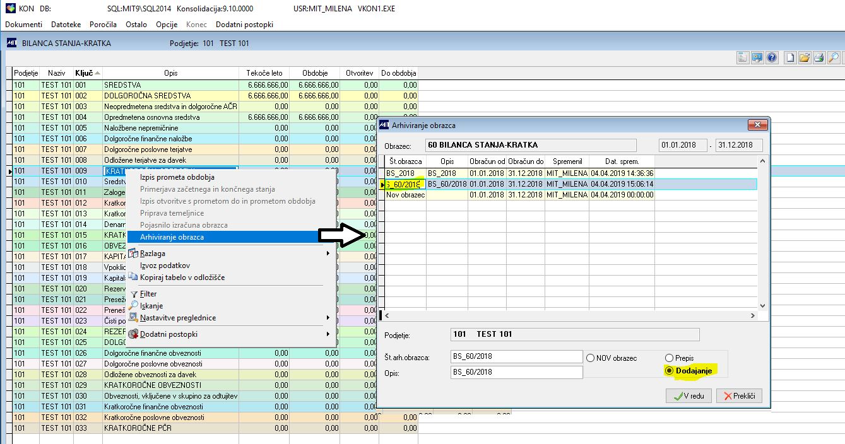Open the yellow folder toolbar icon
This screenshot has width=845, height=444.
pos(805,58)
